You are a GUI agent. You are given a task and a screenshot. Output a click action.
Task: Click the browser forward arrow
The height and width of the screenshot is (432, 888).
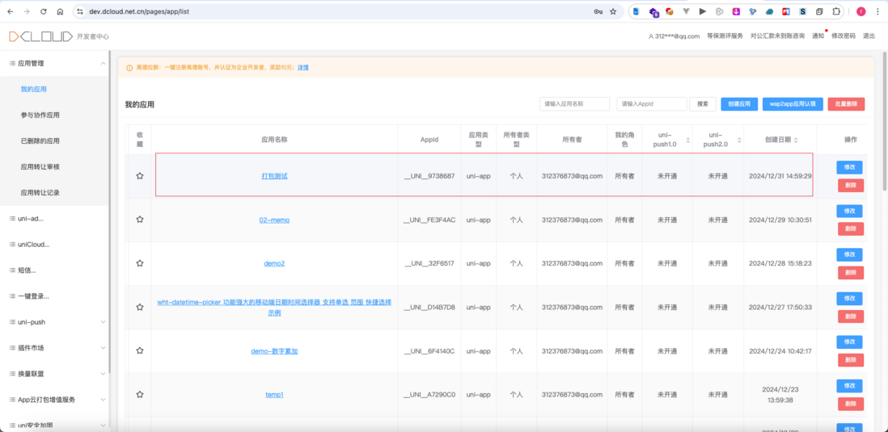(27, 11)
